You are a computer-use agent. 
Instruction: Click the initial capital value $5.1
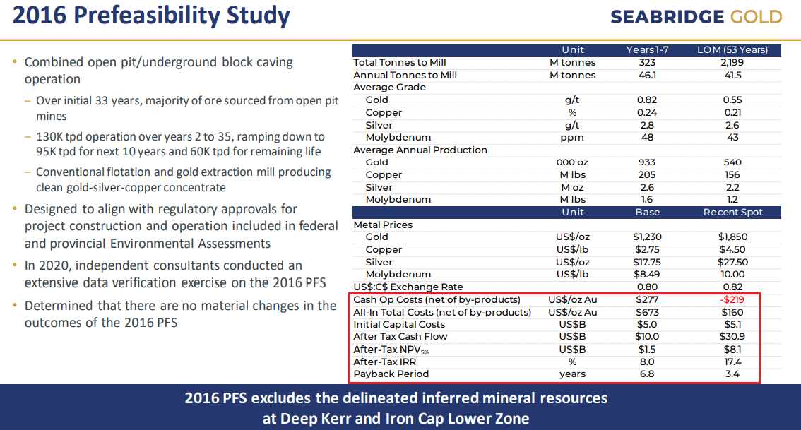(732, 324)
